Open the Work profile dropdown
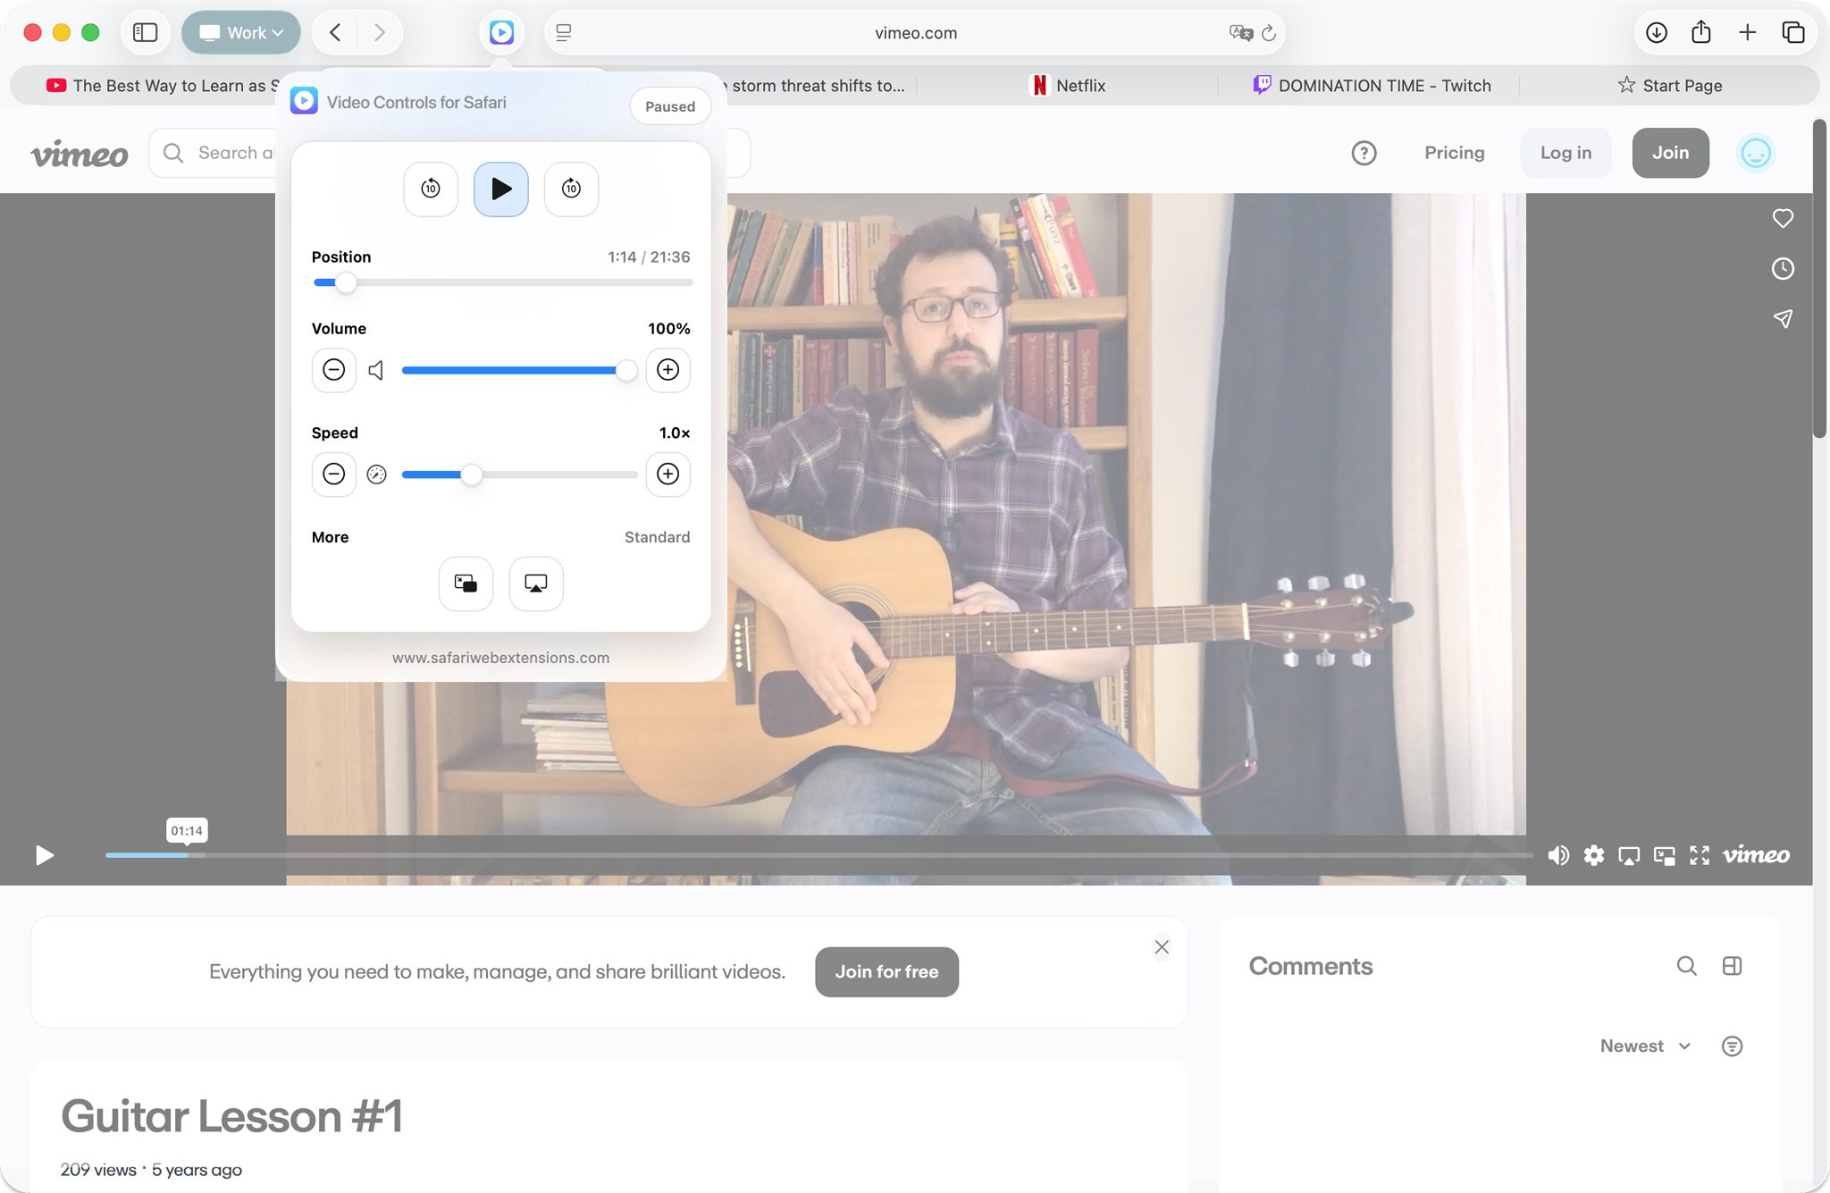 241,33
